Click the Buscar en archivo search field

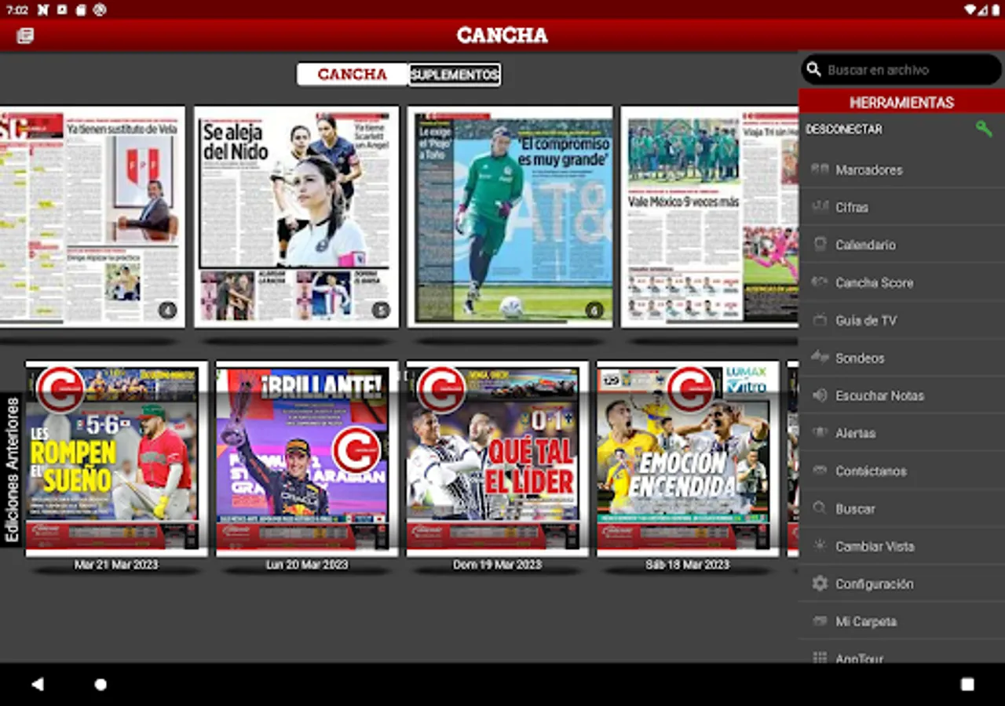901,70
